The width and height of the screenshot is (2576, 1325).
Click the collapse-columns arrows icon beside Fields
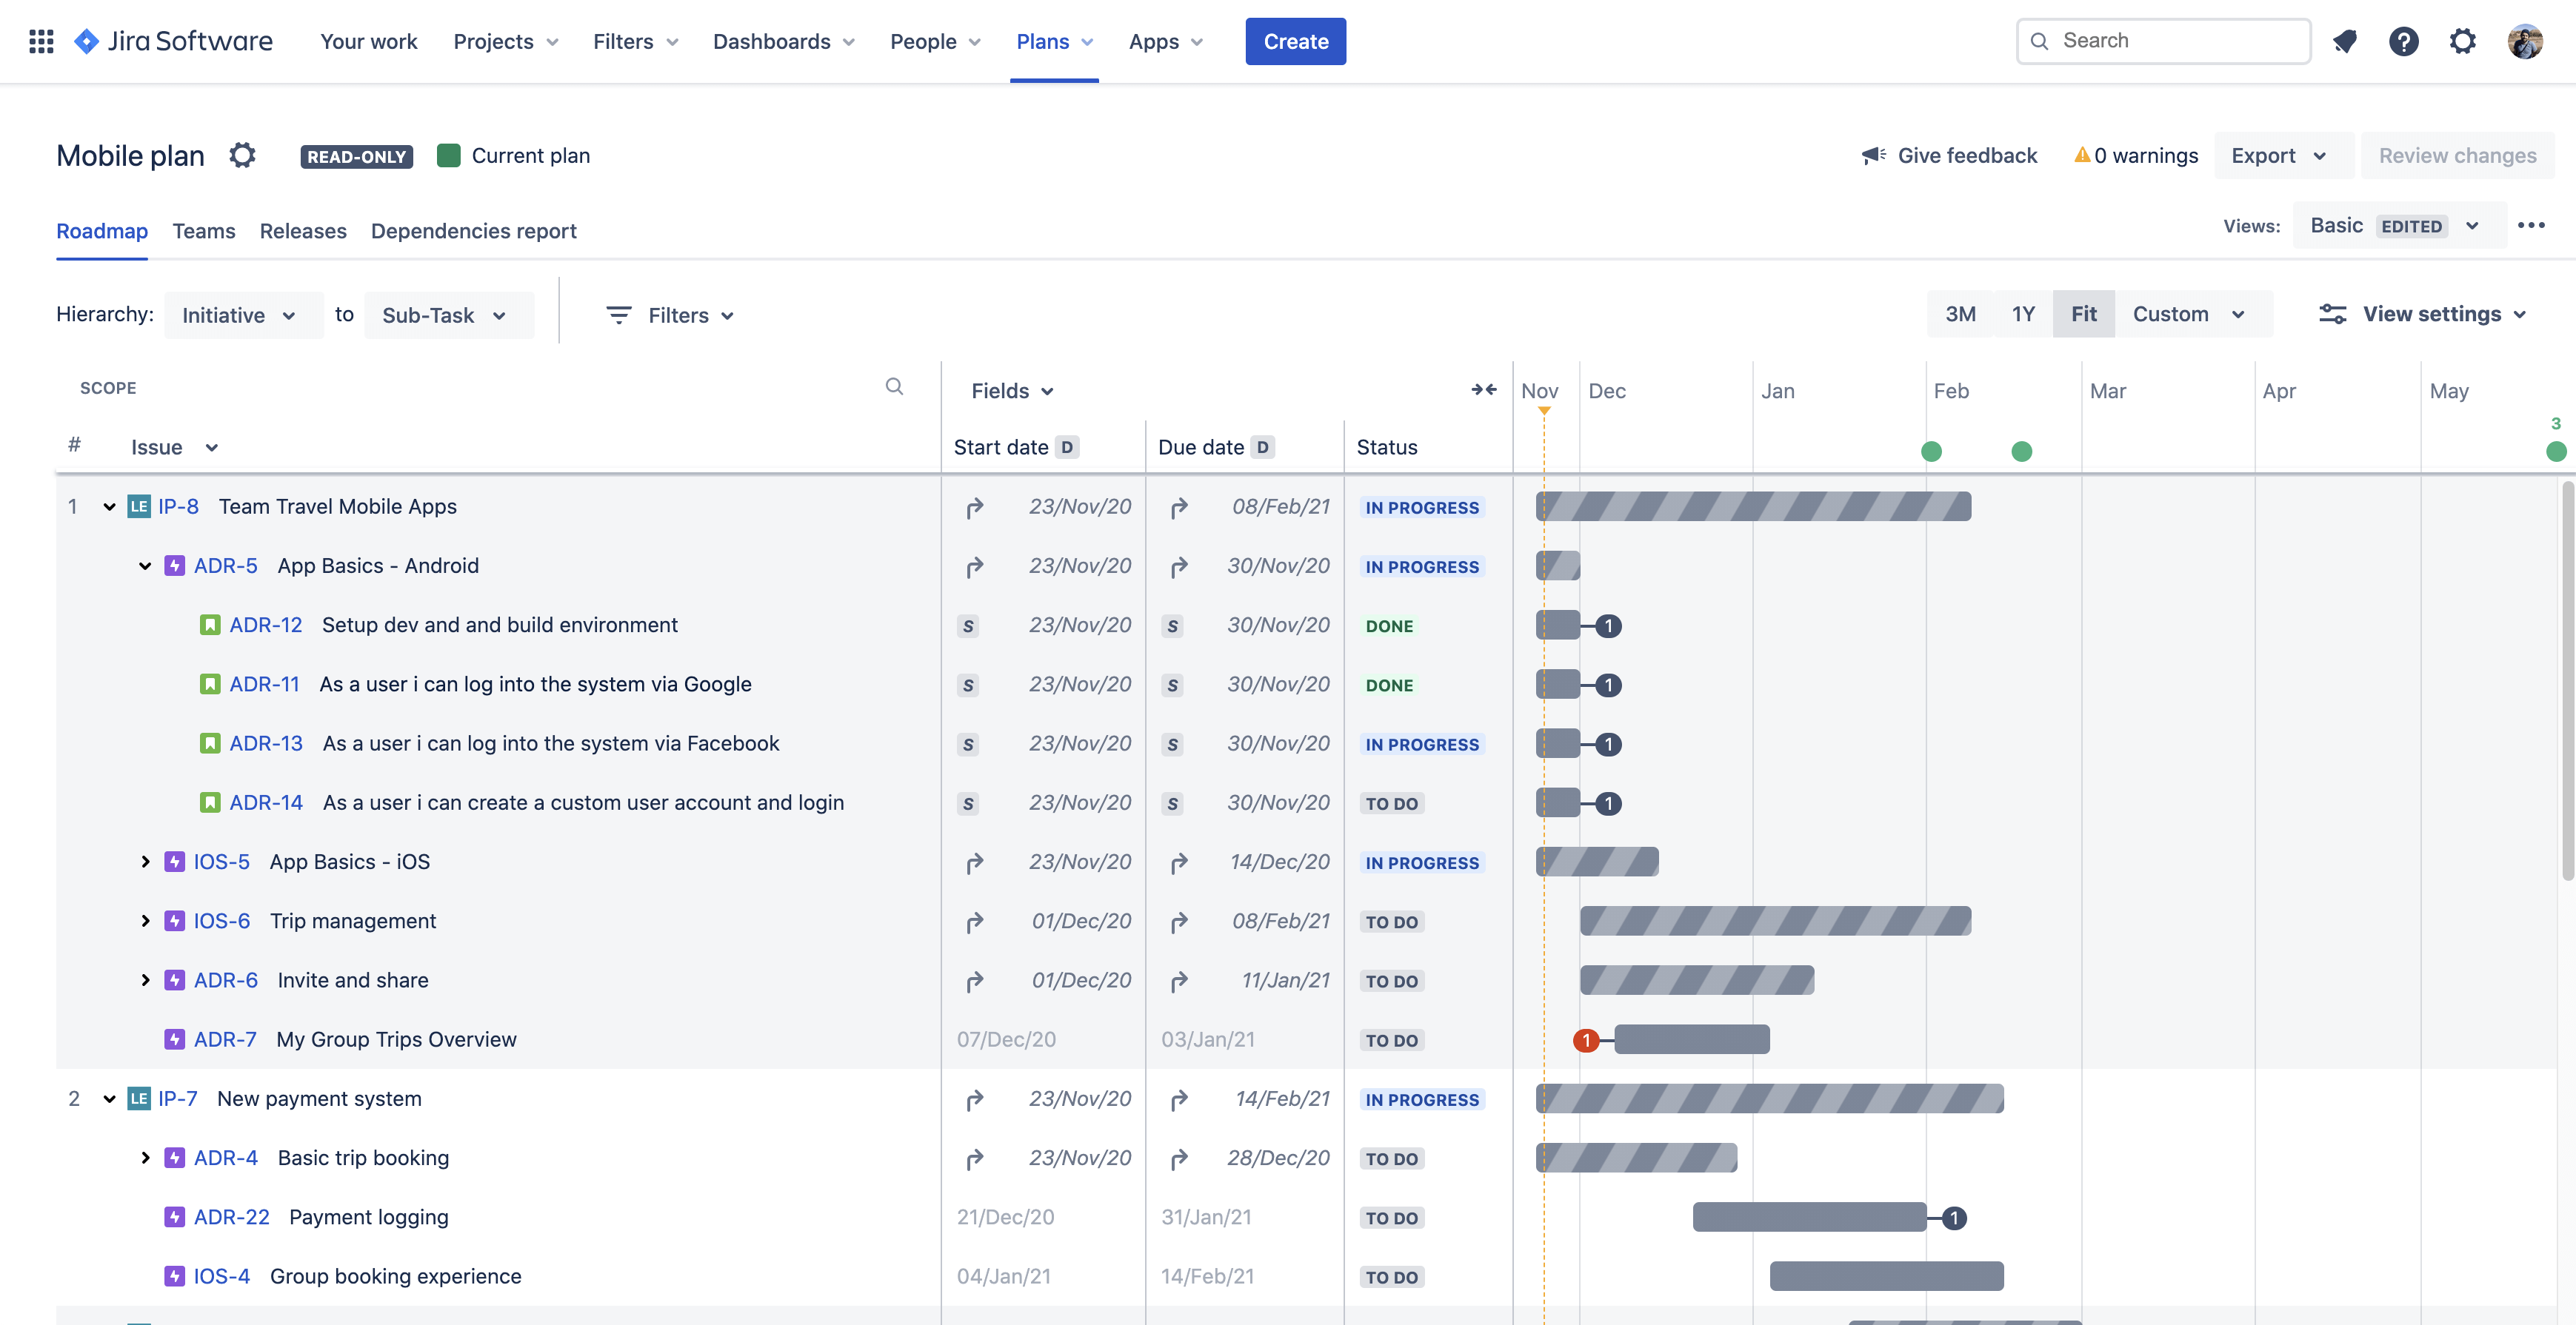coord(1483,389)
